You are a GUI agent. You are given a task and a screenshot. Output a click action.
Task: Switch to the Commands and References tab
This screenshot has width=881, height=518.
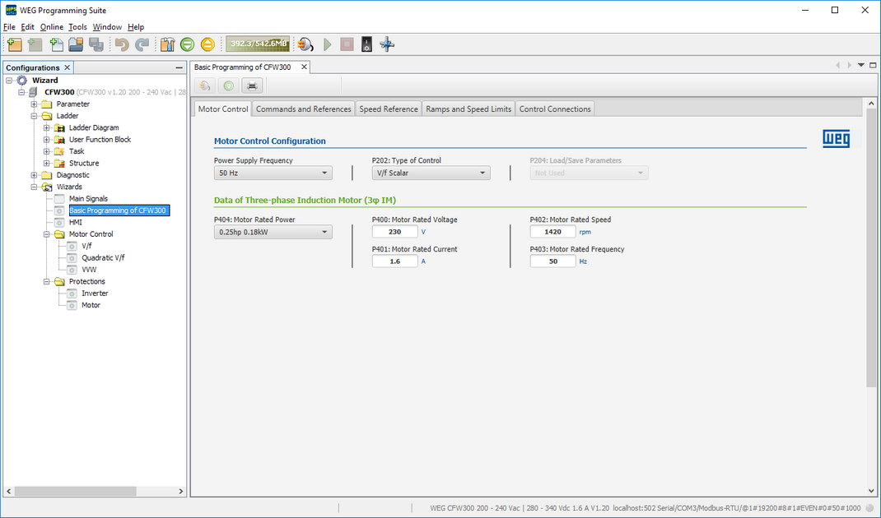point(305,108)
